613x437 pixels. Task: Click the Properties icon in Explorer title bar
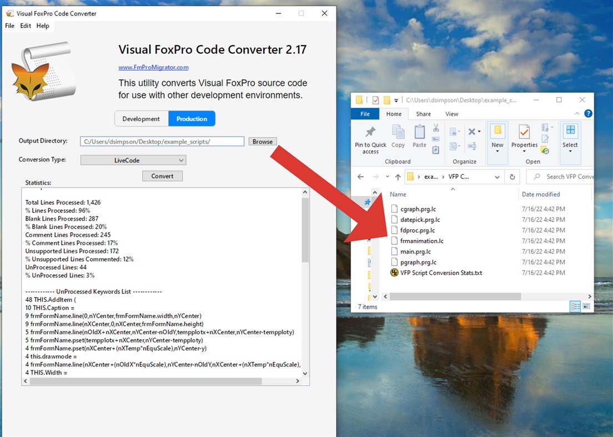[x=375, y=101]
